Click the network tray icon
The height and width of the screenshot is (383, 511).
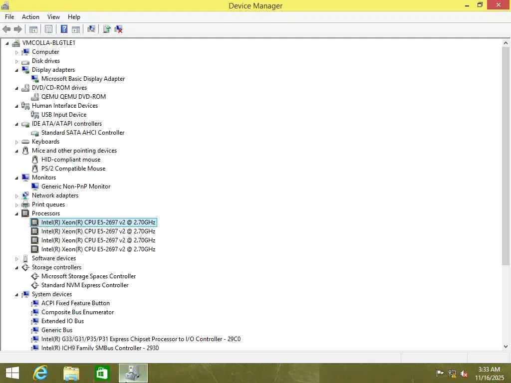pos(452,374)
